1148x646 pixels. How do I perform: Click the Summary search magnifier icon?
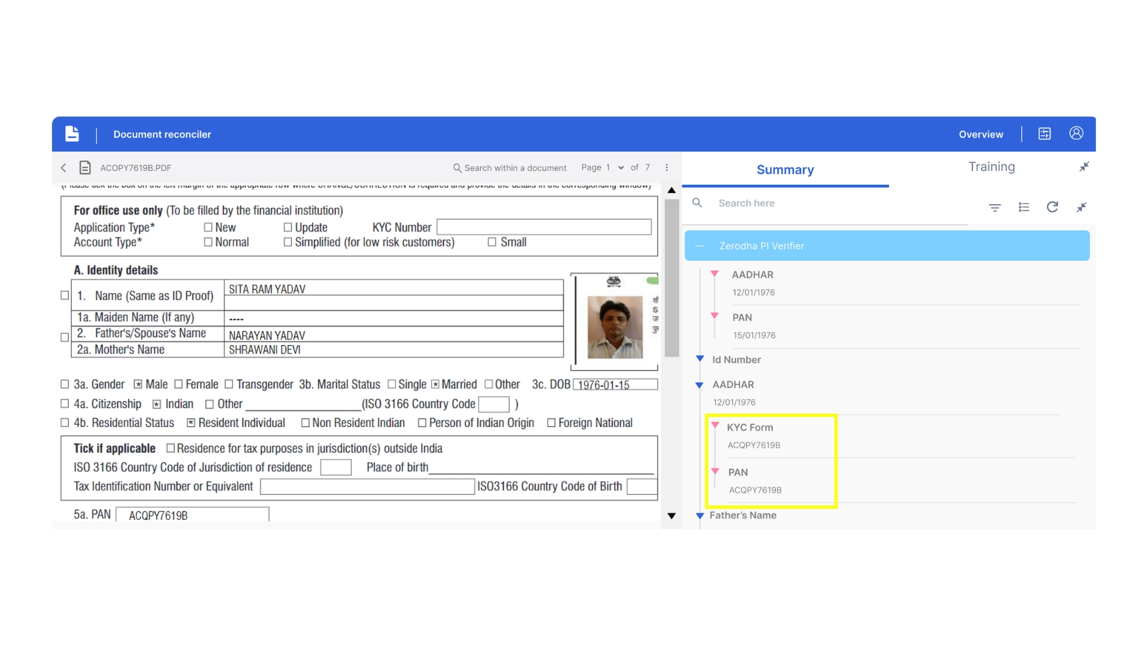click(697, 203)
